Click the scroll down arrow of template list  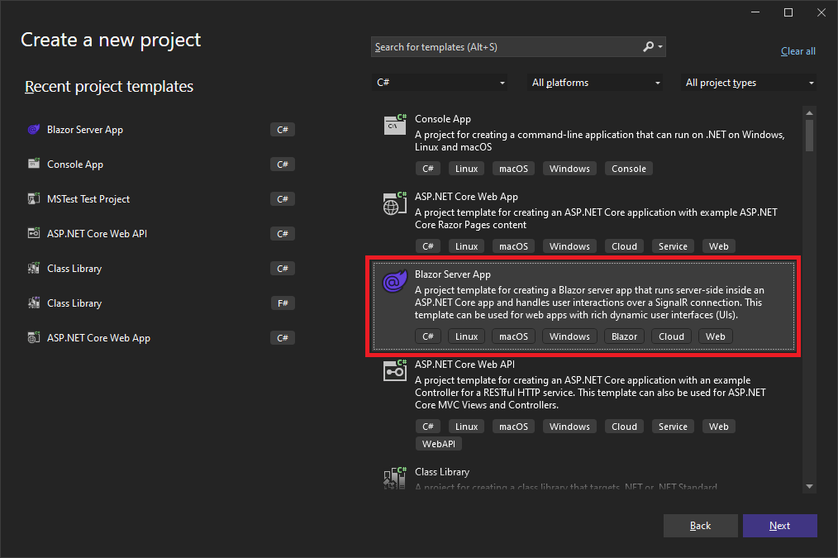(809, 486)
